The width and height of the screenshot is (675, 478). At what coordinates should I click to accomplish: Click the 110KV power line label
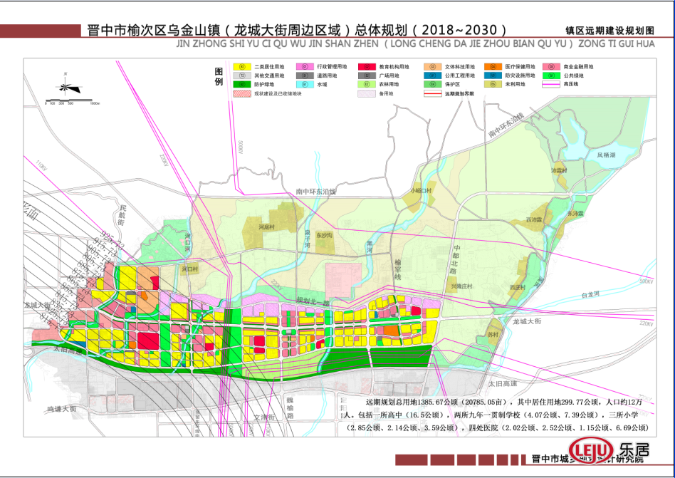click(x=41, y=165)
